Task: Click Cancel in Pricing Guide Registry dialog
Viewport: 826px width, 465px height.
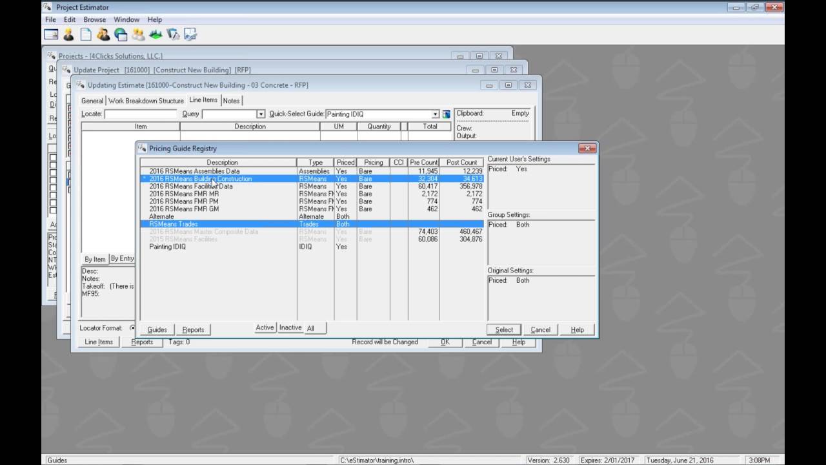Action: 540,329
